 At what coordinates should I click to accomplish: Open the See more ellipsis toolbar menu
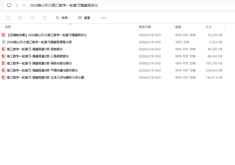point(104,18)
